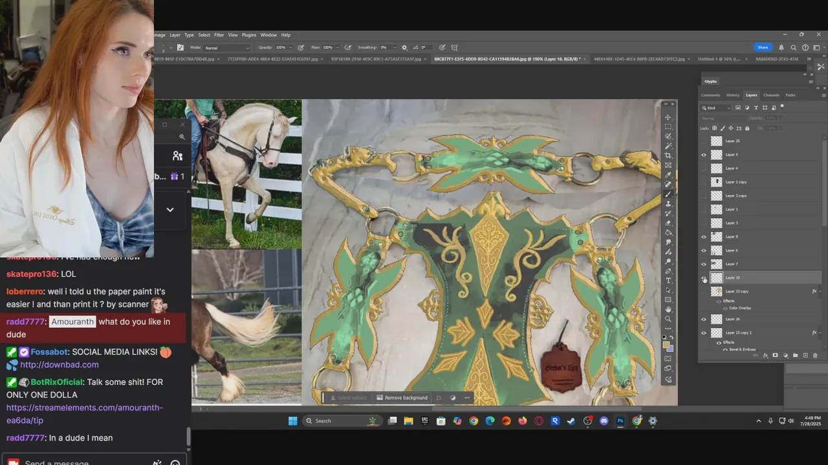Click the add layer style fx icon
The image size is (828, 465).
(765, 355)
